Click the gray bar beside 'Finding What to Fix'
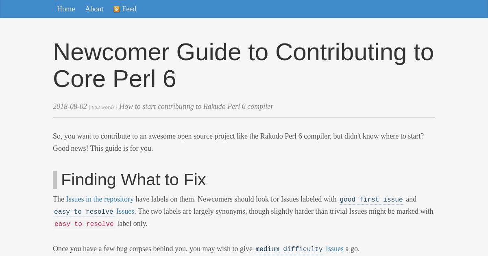This screenshot has height=256, width=488. tap(55, 180)
